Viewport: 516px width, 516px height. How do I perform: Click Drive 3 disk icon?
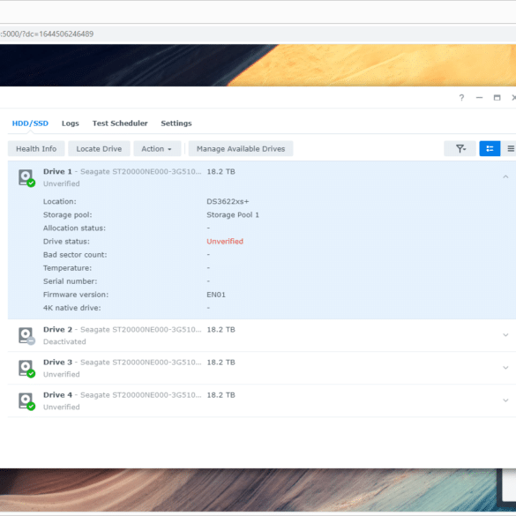coord(26,368)
